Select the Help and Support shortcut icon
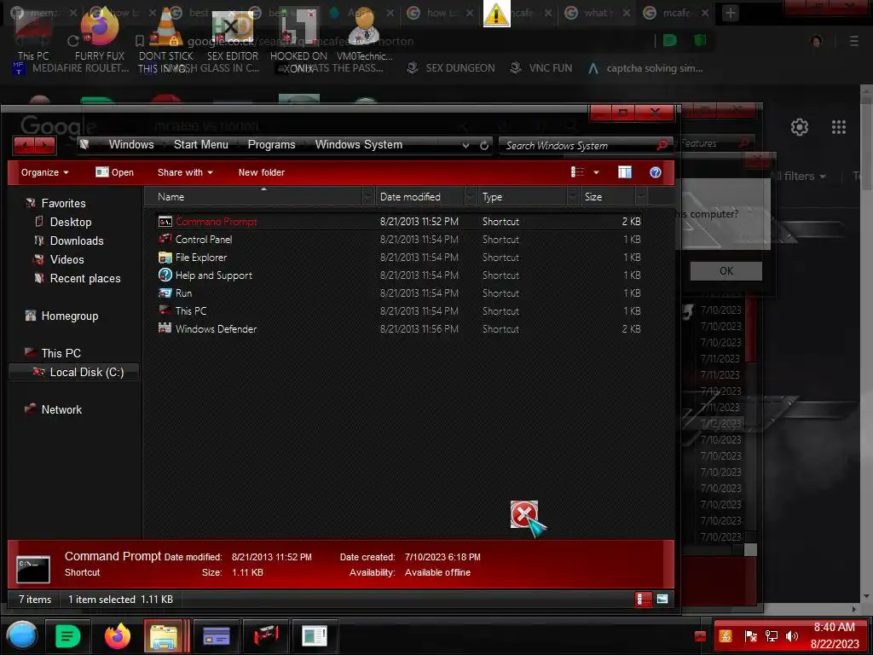This screenshot has height=655, width=873. 165,275
